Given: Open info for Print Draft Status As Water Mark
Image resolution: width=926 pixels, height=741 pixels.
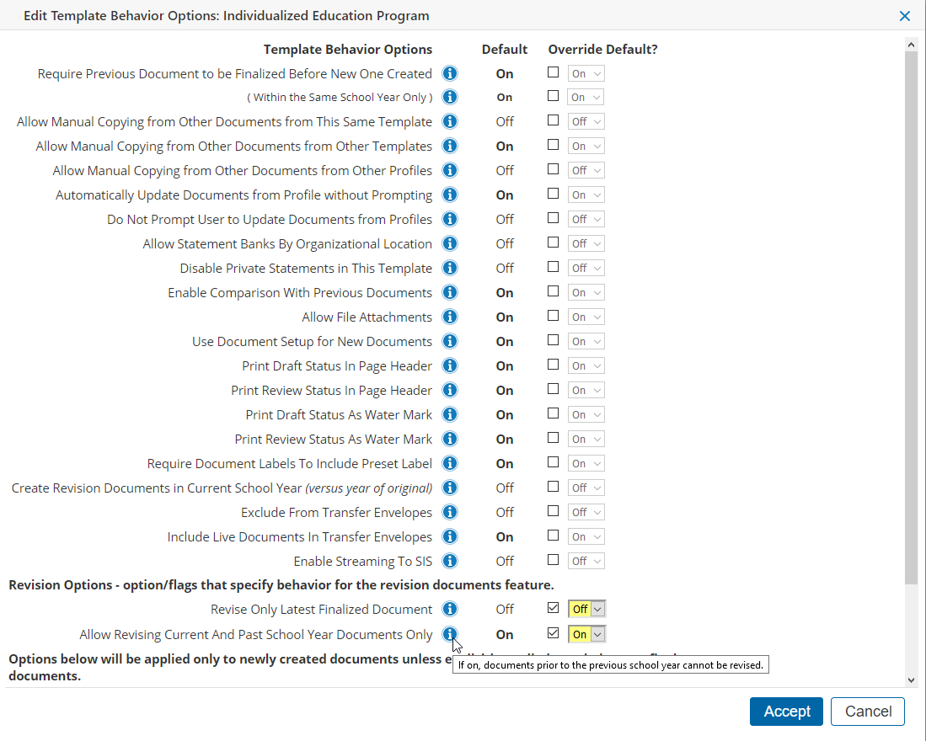Looking at the screenshot, I should [x=449, y=414].
